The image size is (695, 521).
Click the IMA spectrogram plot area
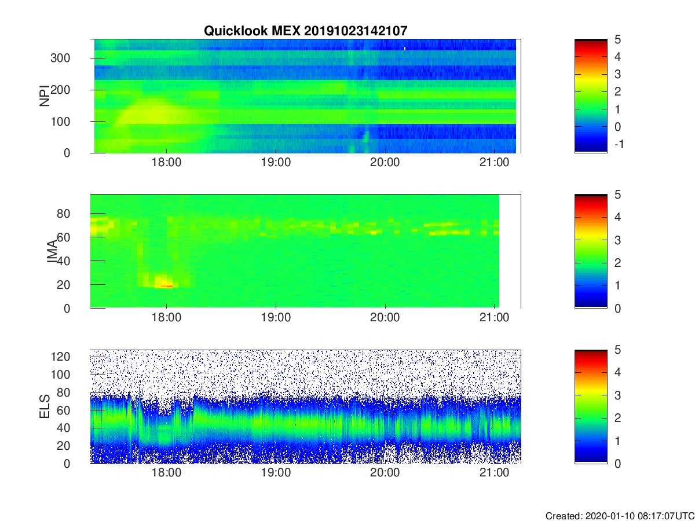[306, 251]
